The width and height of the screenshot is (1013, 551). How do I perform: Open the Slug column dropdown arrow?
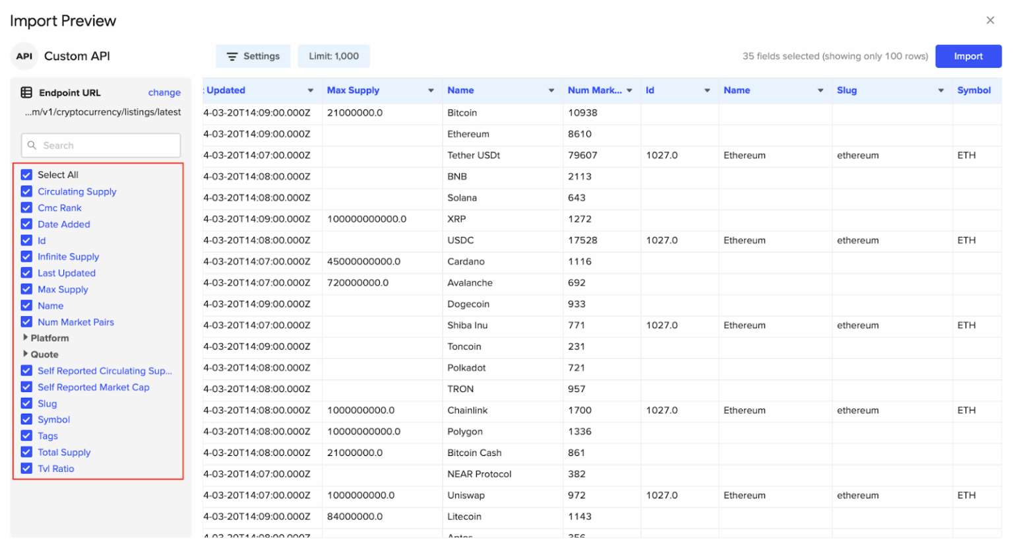[x=940, y=90]
